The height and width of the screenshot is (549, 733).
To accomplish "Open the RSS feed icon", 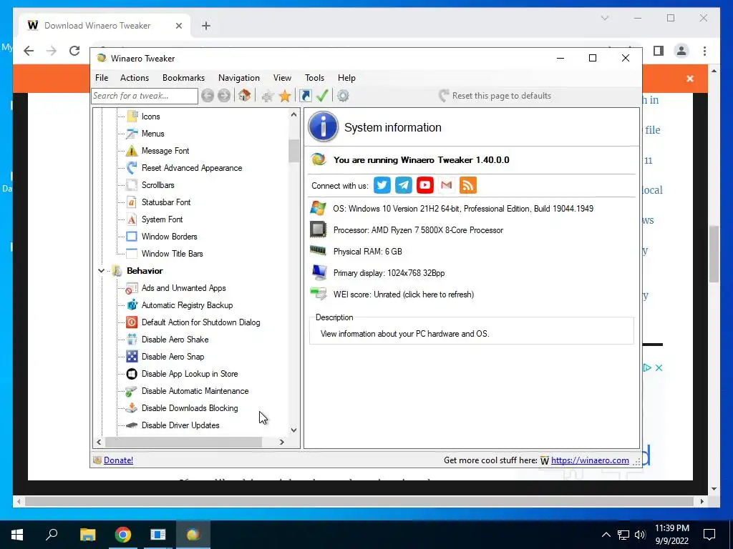I will point(468,185).
